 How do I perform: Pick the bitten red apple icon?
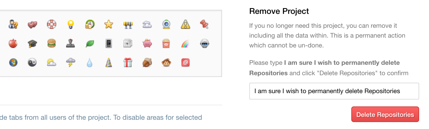[13, 43]
